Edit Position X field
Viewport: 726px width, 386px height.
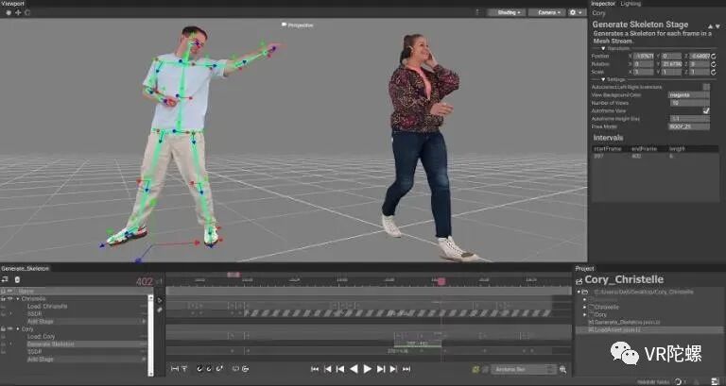[644, 56]
